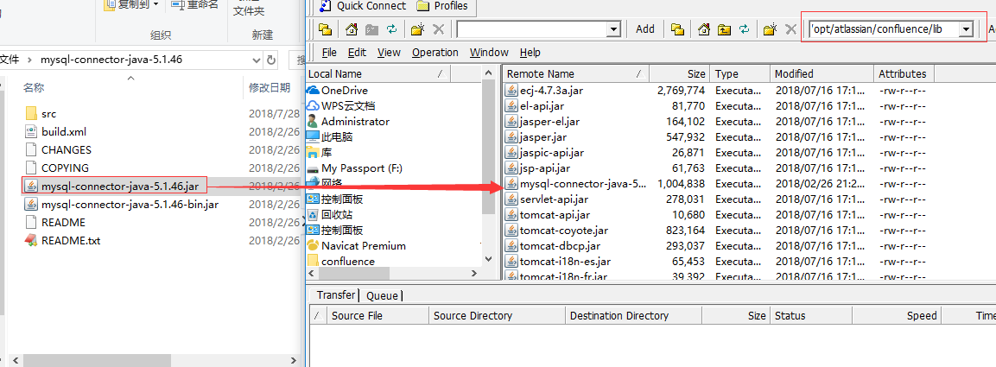Switch to the Queue tab
Image resolution: width=996 pixels, height=367 pixels.
click(382, 295)
